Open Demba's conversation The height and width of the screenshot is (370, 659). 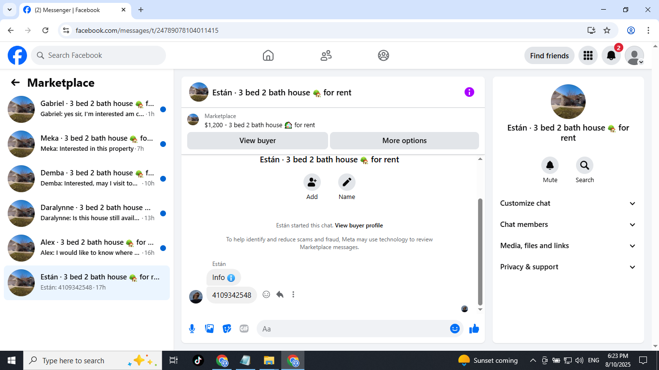point(87,179)
